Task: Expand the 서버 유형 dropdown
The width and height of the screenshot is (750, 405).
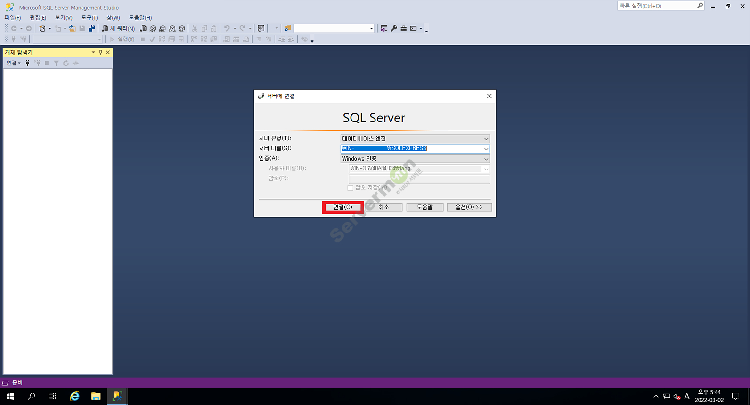Action: (486, 139)
